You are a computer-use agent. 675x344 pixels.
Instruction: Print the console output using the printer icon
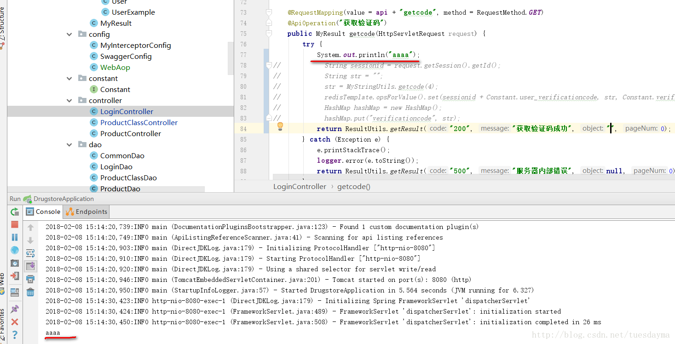[30, 279]
